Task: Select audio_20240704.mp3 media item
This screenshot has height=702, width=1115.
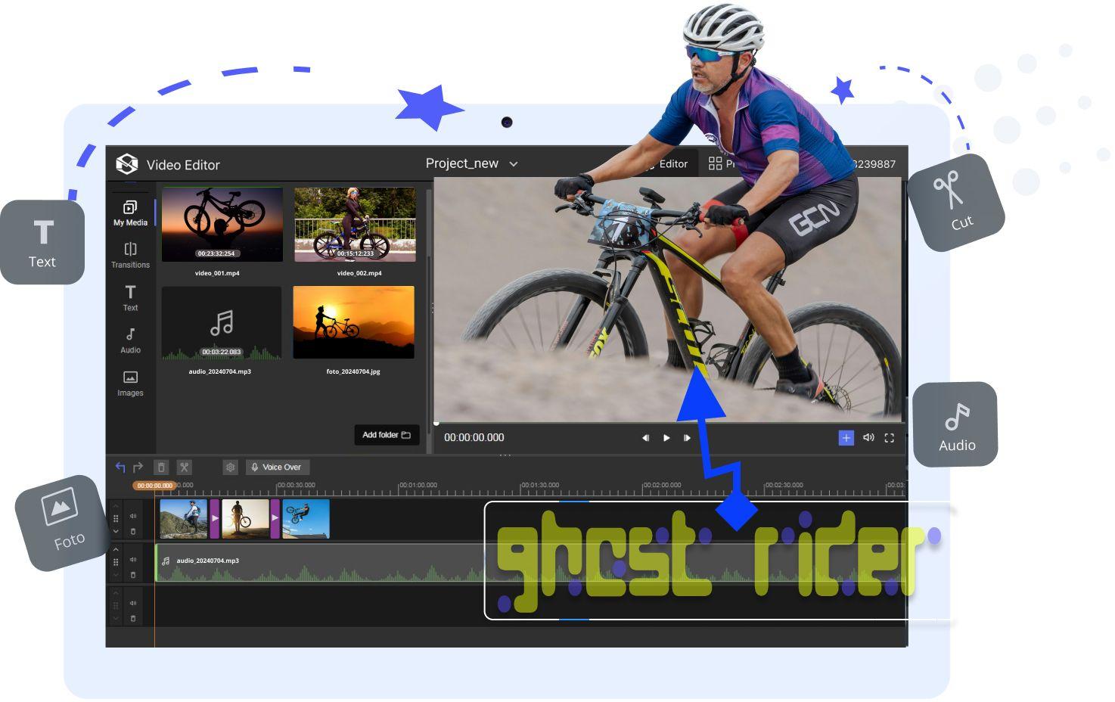Action: pos(222,323)
